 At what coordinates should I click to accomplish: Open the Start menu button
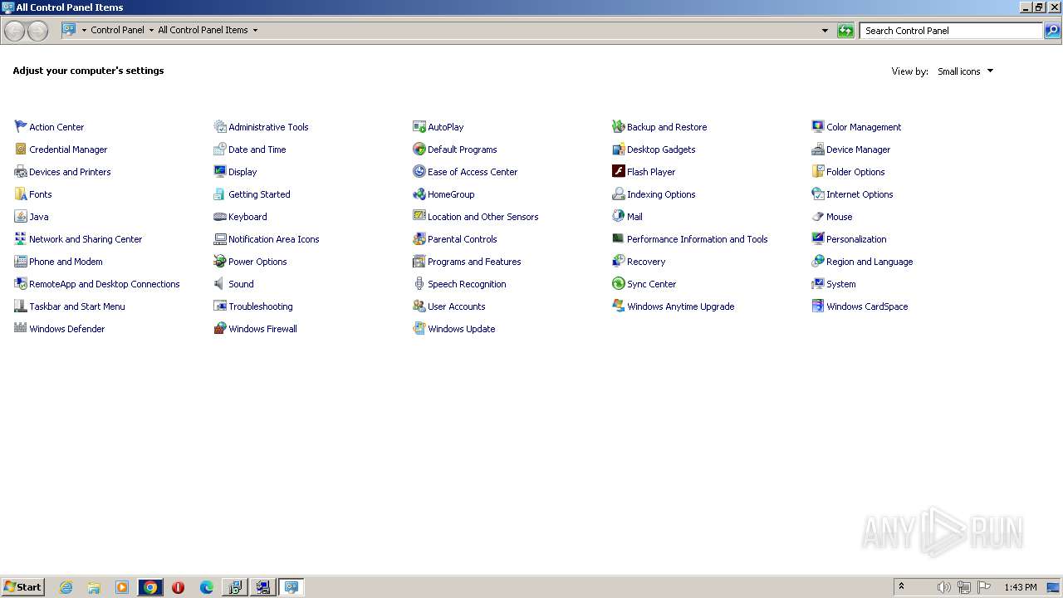22,586
